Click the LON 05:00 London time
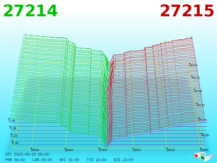 [42, 160]
